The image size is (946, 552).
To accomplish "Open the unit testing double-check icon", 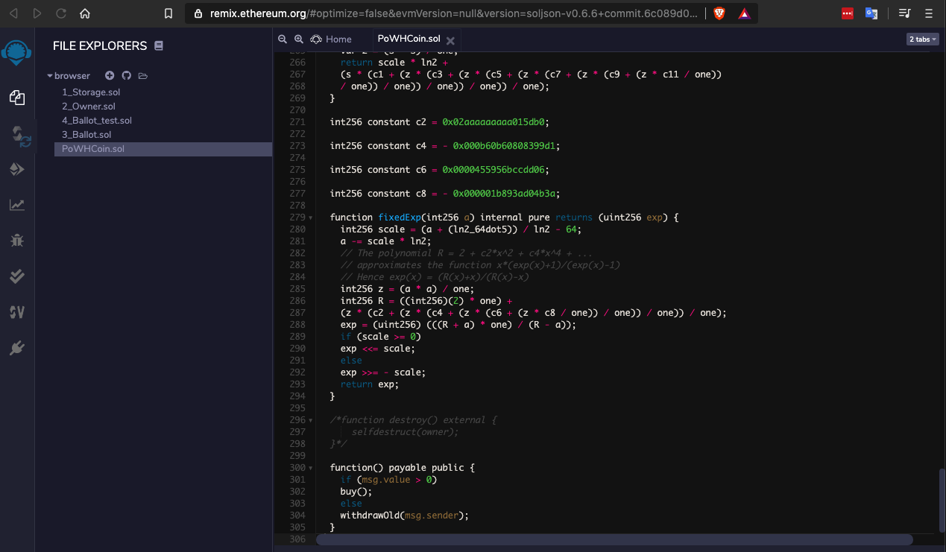I will (17, 276).
